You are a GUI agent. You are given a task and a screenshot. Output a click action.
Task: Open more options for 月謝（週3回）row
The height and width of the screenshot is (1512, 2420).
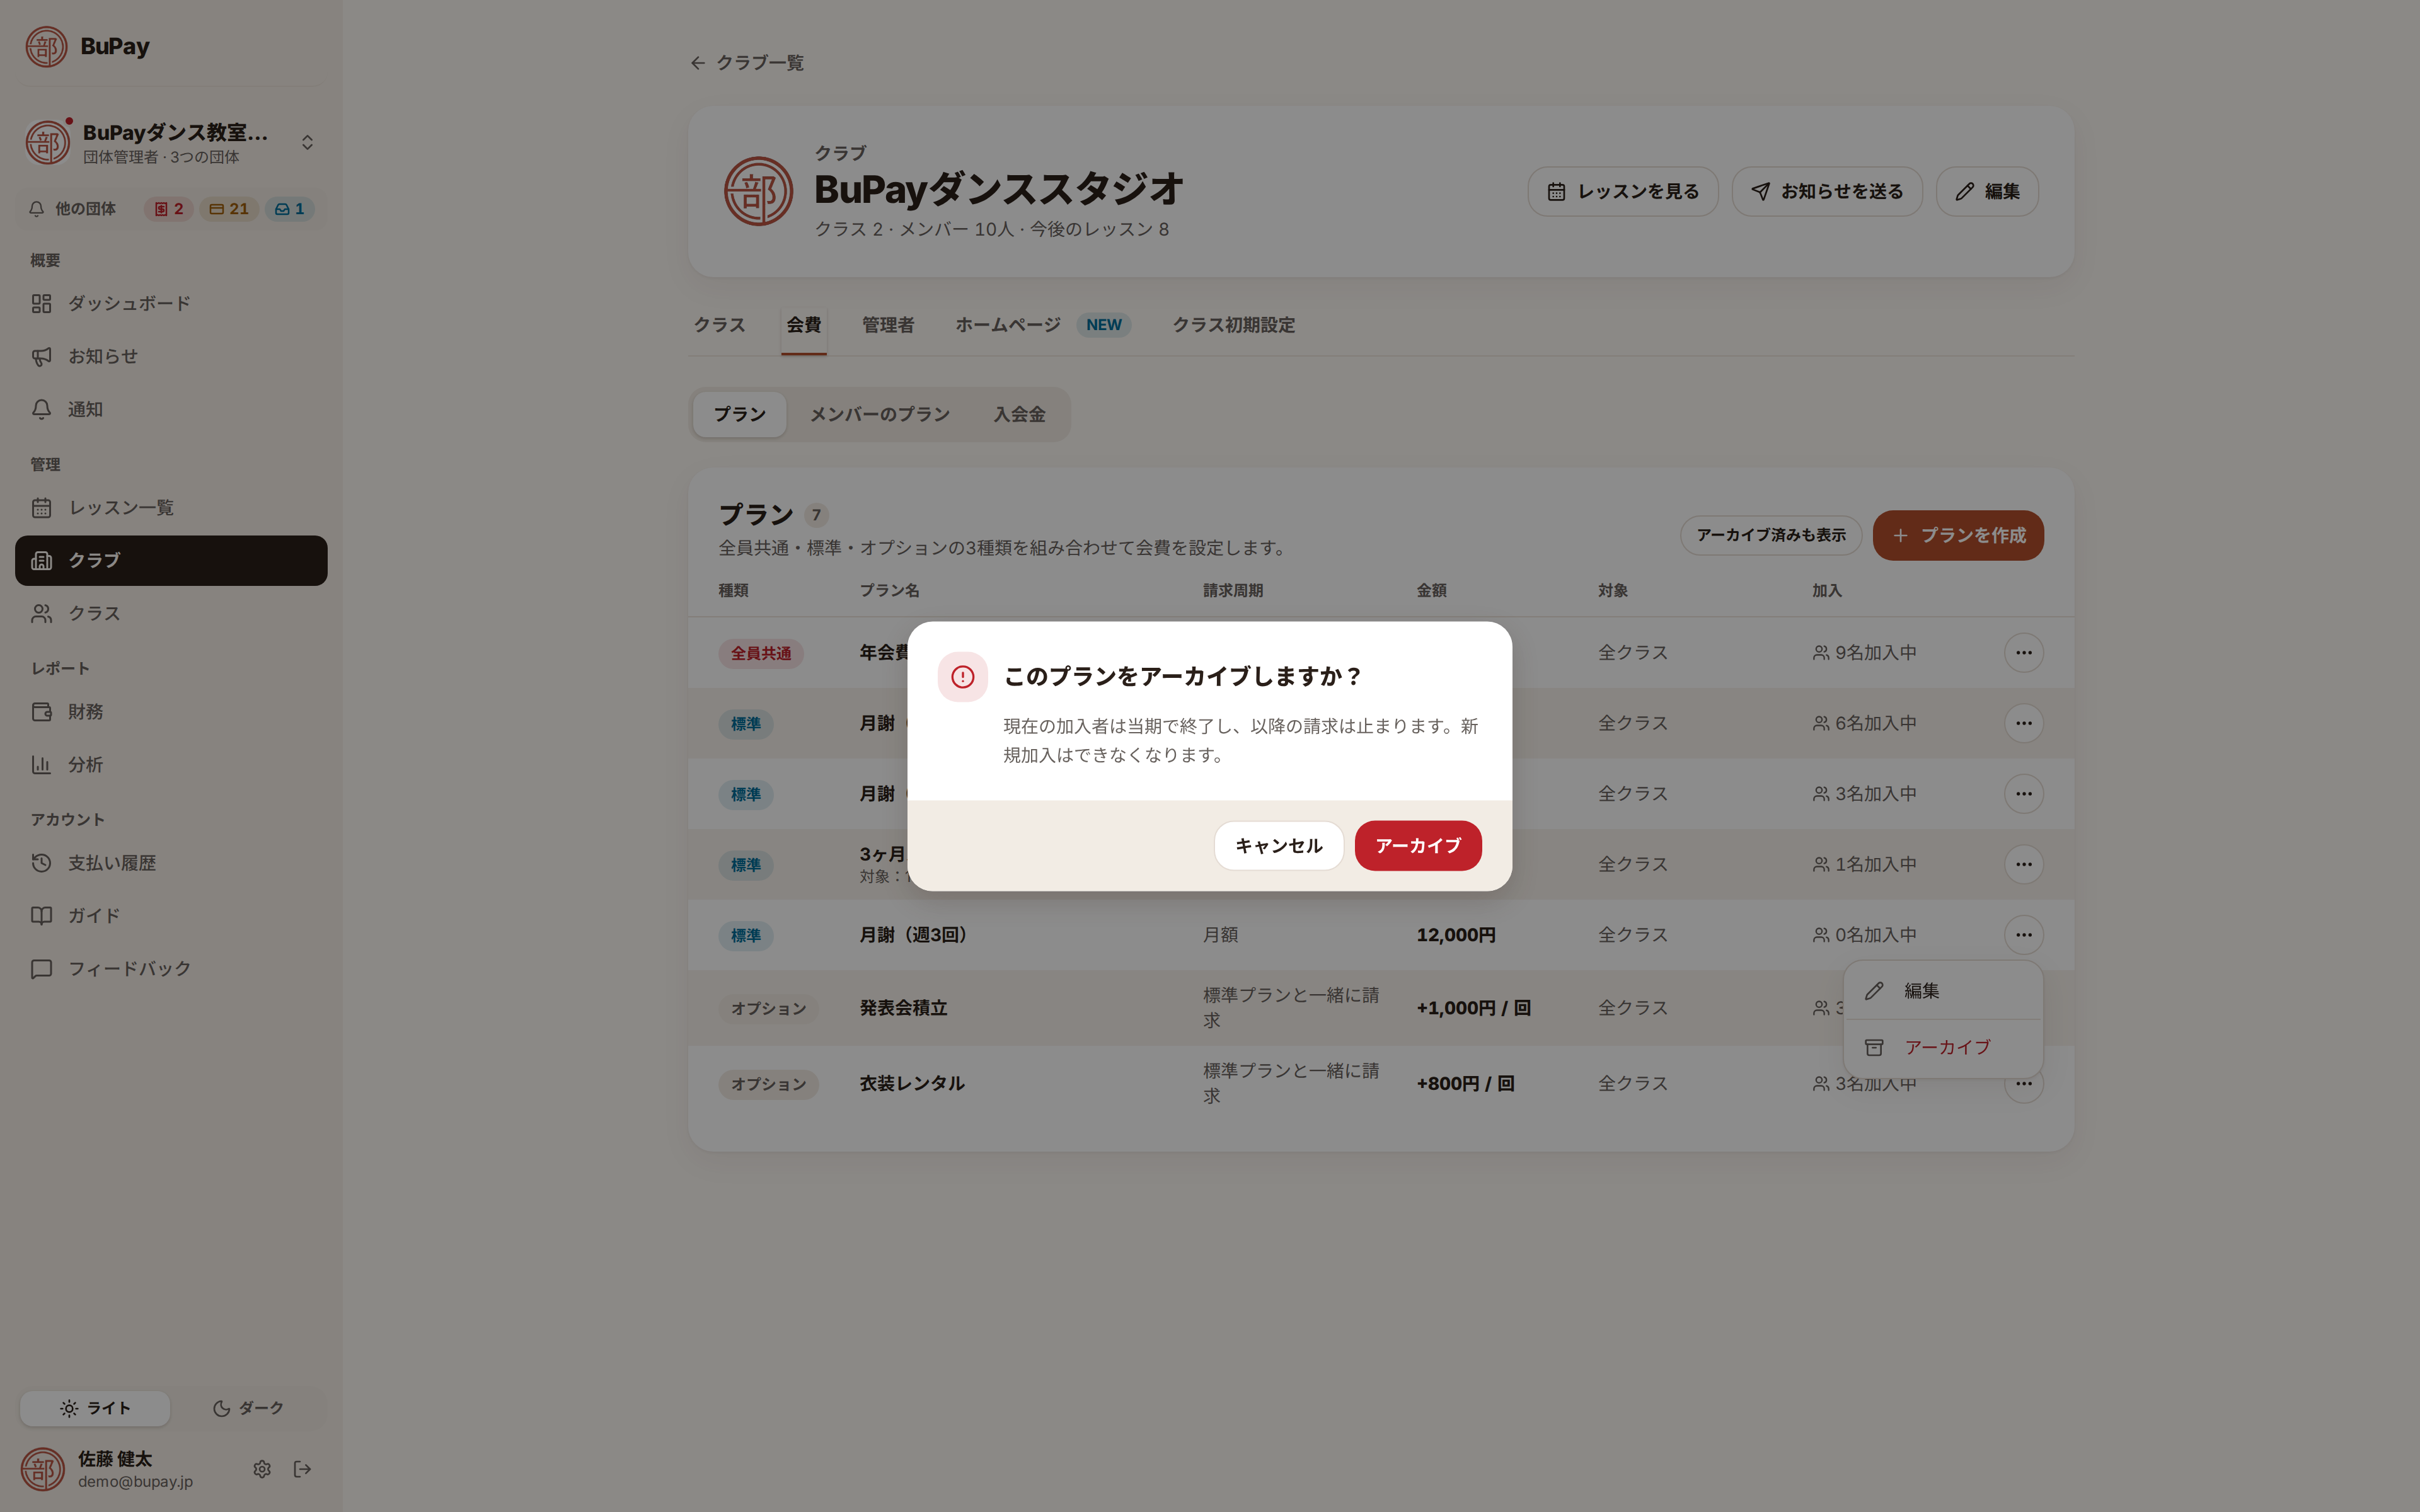(2023, 935)
